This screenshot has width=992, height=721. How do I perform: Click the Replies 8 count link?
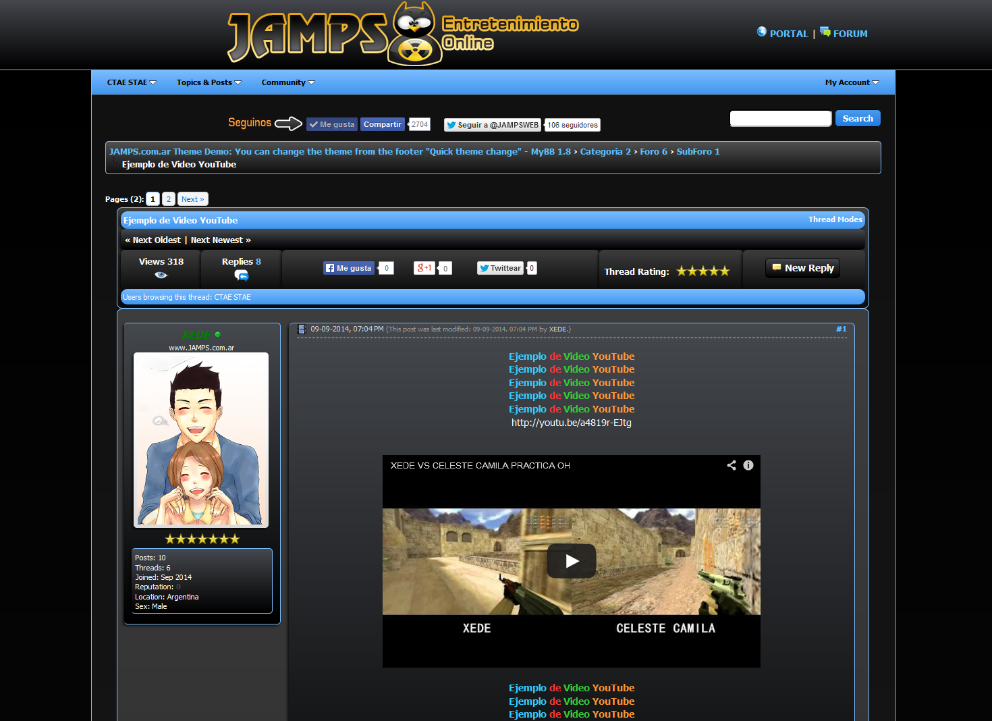point(258,262)
